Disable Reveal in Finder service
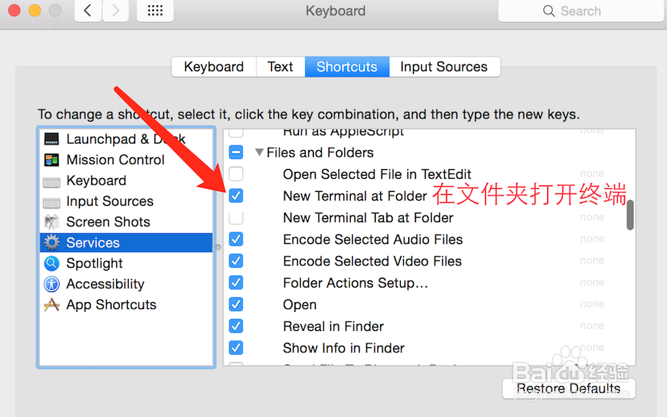Image resolution: width=667 pixels, height=417 pixels. (236, 326)
